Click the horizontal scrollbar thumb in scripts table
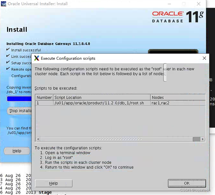The width and height of the screenshot is (215, 195). pyautogui.click(x=116, y=139)
